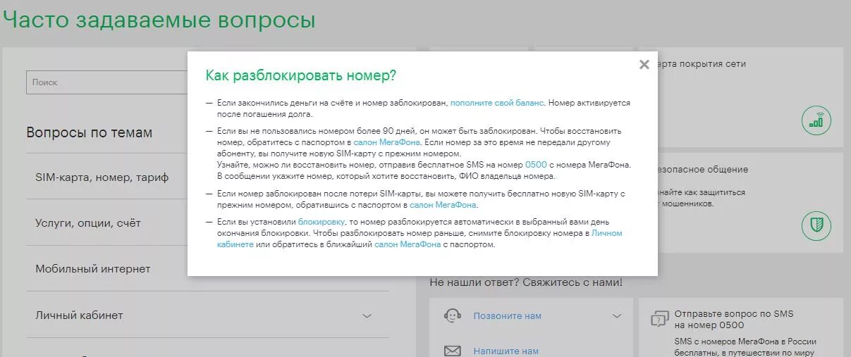Open 'салон МегаФона' link in lost SIM paragraph

(443, 205)
